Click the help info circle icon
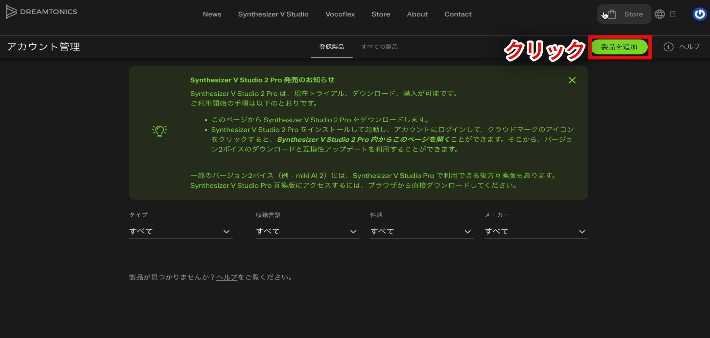The width and height of the screenshot is (710, 338). click(668, 47)
